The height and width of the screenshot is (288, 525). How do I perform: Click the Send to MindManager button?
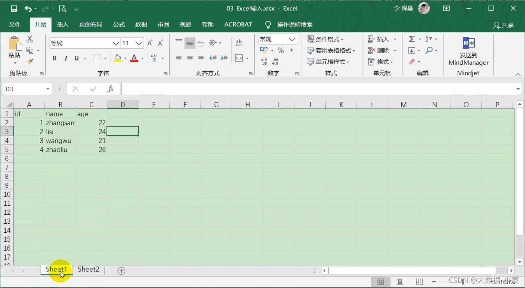468,51
